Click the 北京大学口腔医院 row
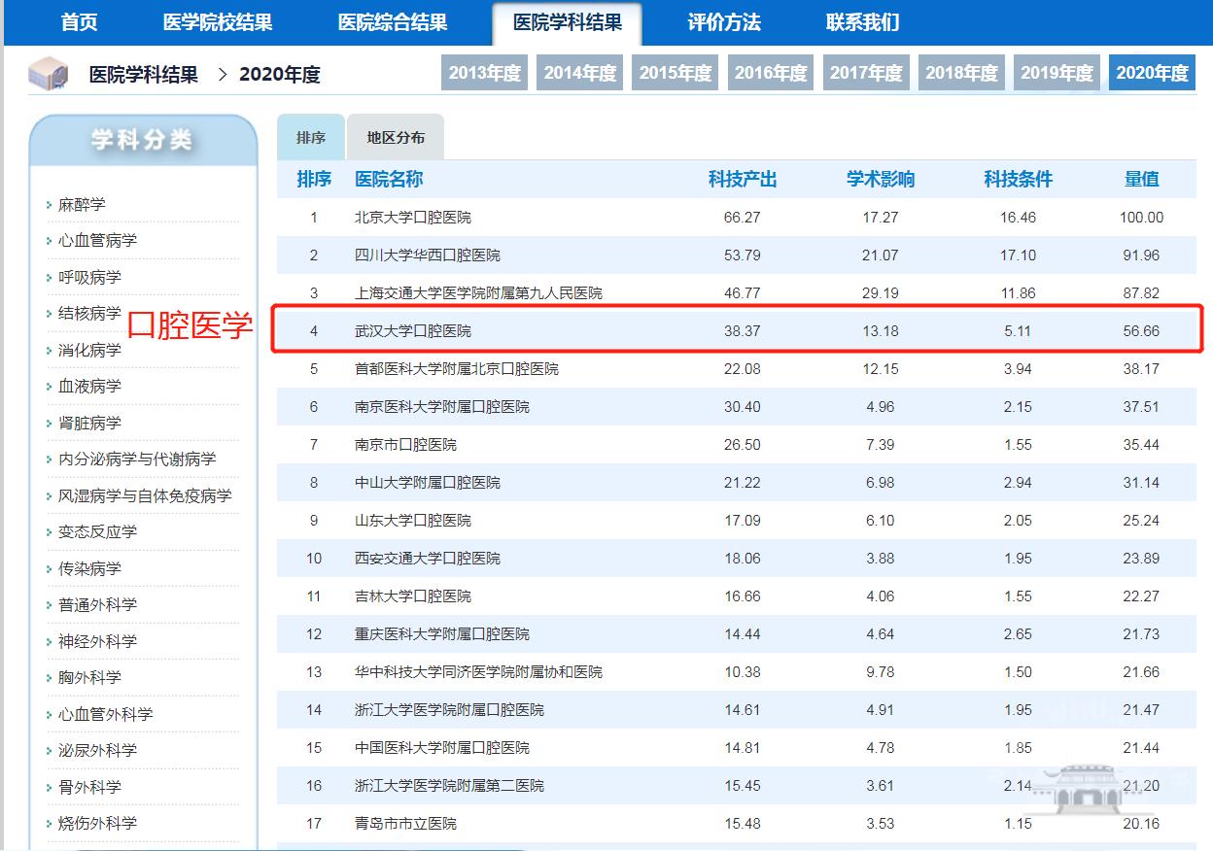Screen dimensions: 1213x851 [x=413, y=218]
